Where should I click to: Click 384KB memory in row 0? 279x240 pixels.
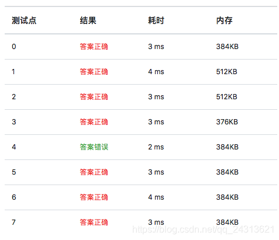pos(228,47)
